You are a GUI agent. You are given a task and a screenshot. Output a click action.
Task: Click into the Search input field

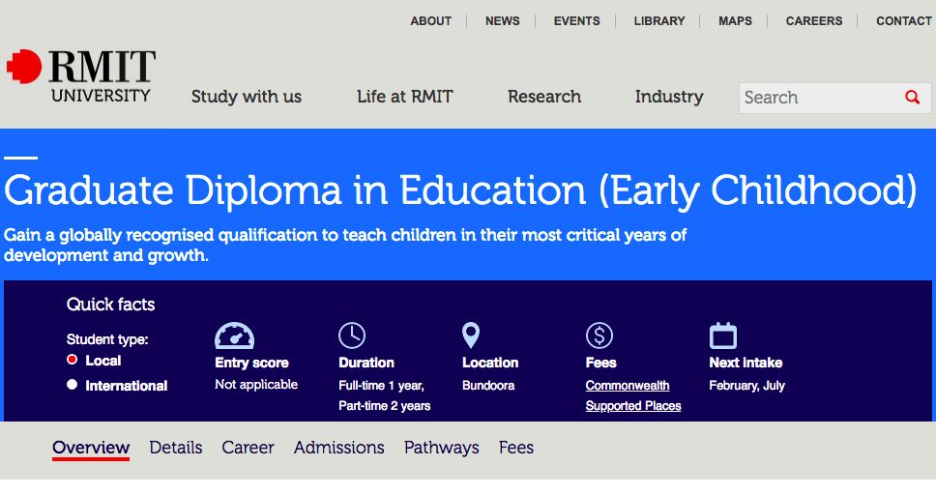817,98
